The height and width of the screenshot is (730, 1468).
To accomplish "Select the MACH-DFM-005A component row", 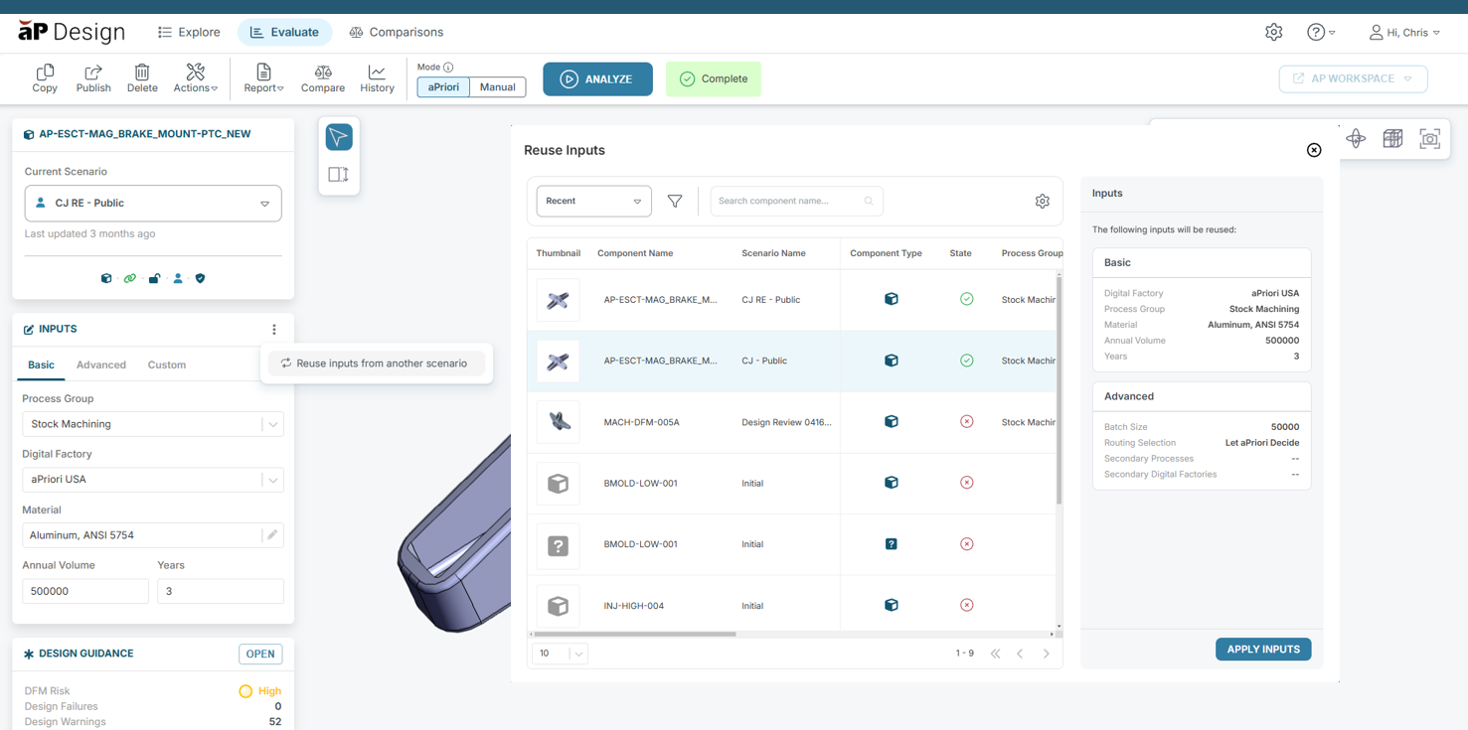I will [793, 422].
